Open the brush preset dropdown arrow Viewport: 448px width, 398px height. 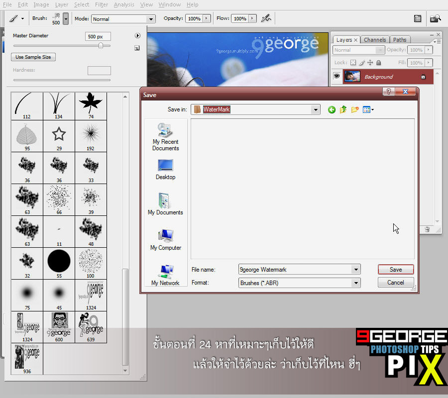66,19
